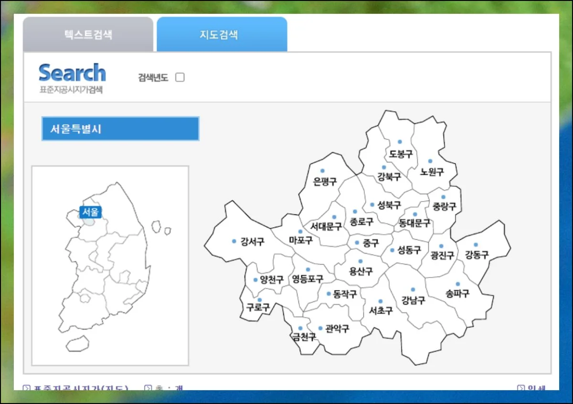573x404 pixels.
Task: Click the blue dot for 관악구
Action: point(320,328)
